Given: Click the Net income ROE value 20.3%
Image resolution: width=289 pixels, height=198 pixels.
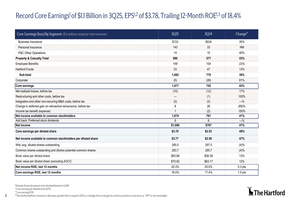Looking at the screenshot, I should (x=175, y=167).
